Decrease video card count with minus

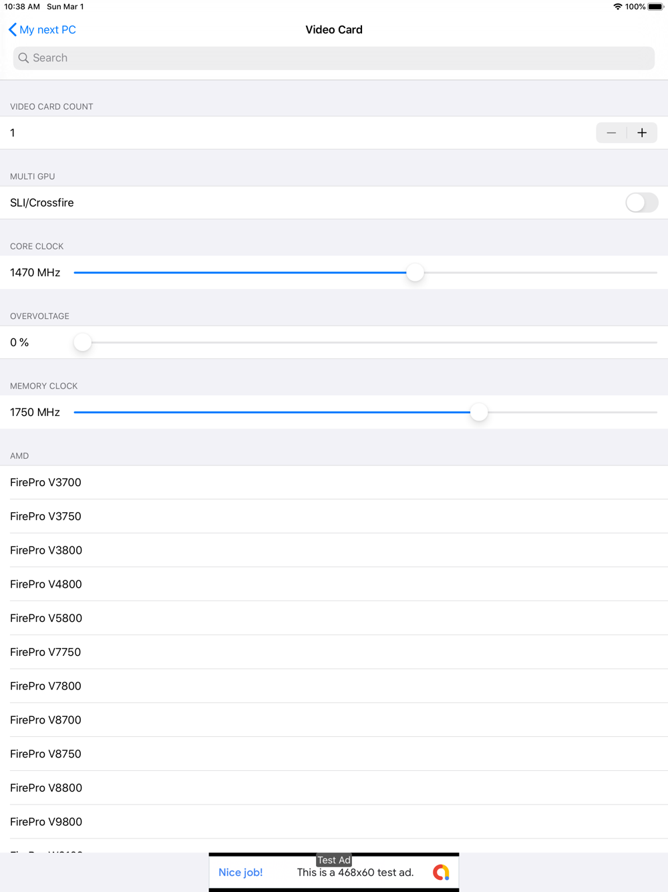pos(611,133)
